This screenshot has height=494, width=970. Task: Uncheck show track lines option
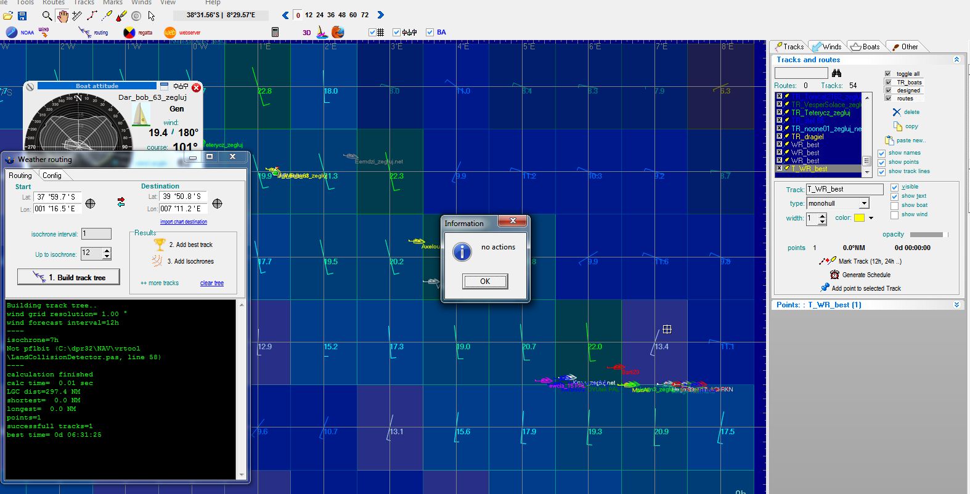point(881,171)
